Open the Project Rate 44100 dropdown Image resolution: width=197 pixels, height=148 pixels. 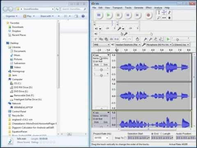101,138
